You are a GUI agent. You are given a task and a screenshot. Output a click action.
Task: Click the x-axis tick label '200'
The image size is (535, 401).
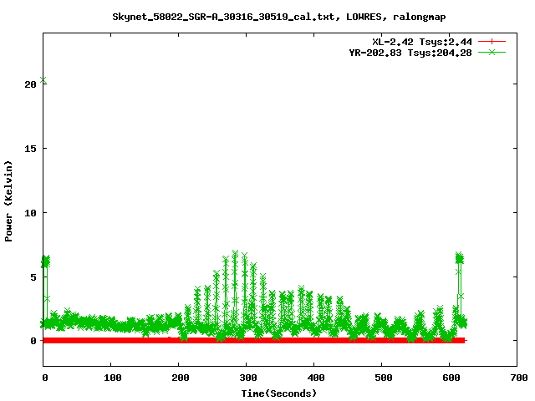[x=181, y=378]
